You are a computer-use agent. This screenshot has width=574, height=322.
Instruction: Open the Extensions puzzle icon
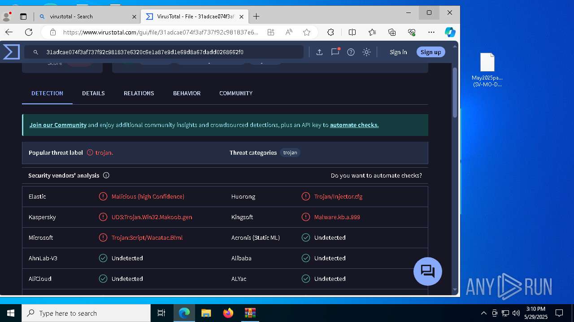[330, 32]
